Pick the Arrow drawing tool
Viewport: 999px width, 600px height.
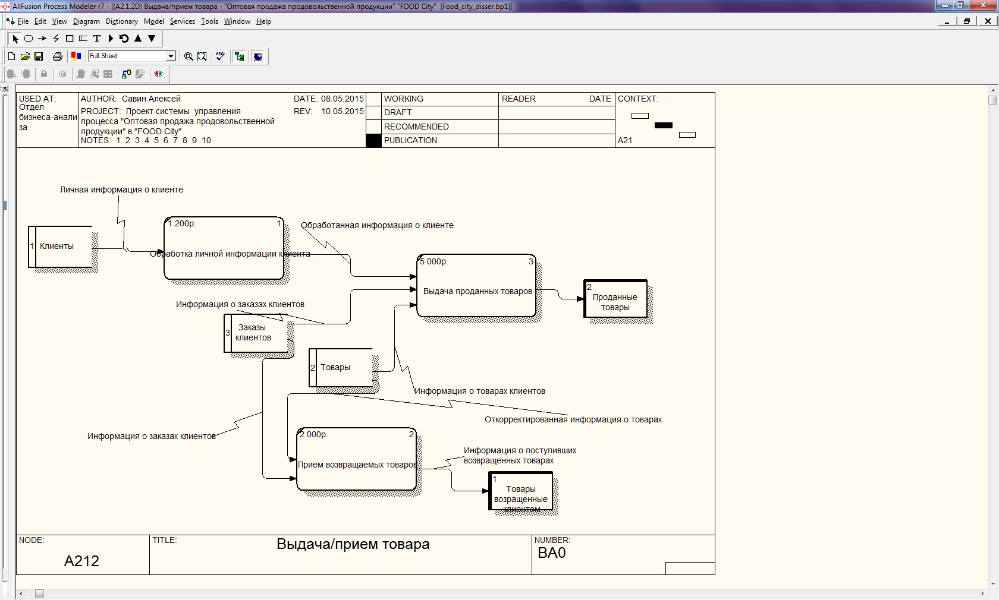pyautogui.click(x=42, y=39)
